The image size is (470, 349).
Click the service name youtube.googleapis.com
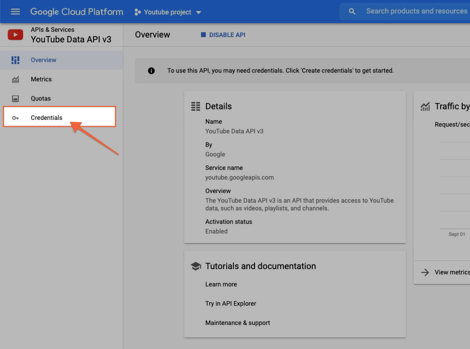(x=240, y=178)
